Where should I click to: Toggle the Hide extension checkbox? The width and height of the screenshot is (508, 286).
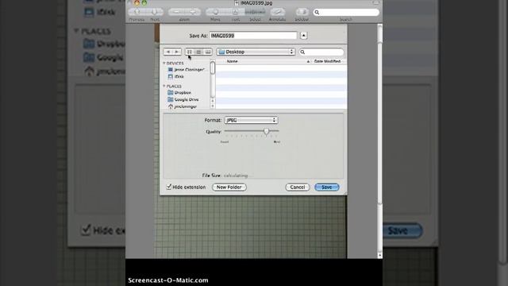pyautogui.click(x=169, y=187)
